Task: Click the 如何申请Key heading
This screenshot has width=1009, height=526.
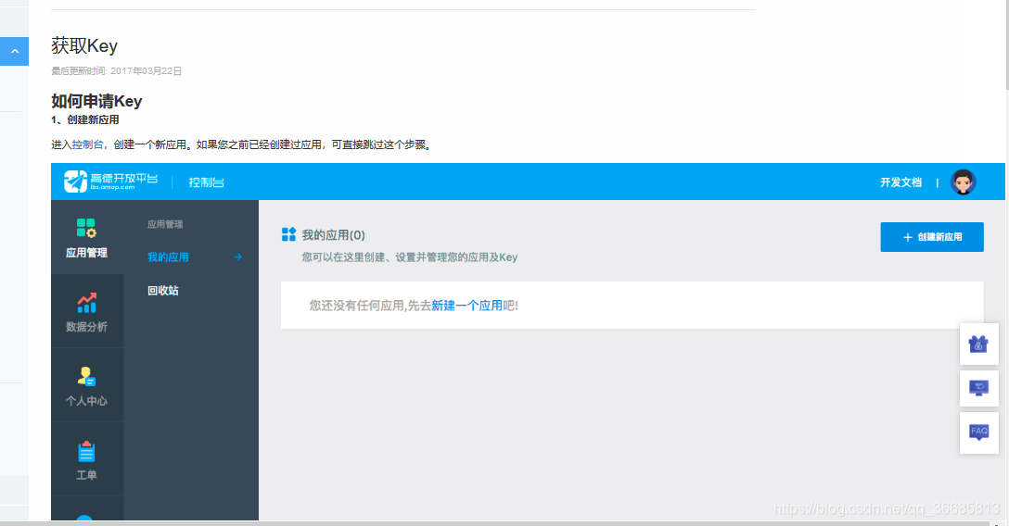Action: [96, 102]
